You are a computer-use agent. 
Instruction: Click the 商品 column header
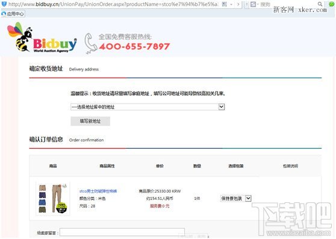[x=53, y=166]
